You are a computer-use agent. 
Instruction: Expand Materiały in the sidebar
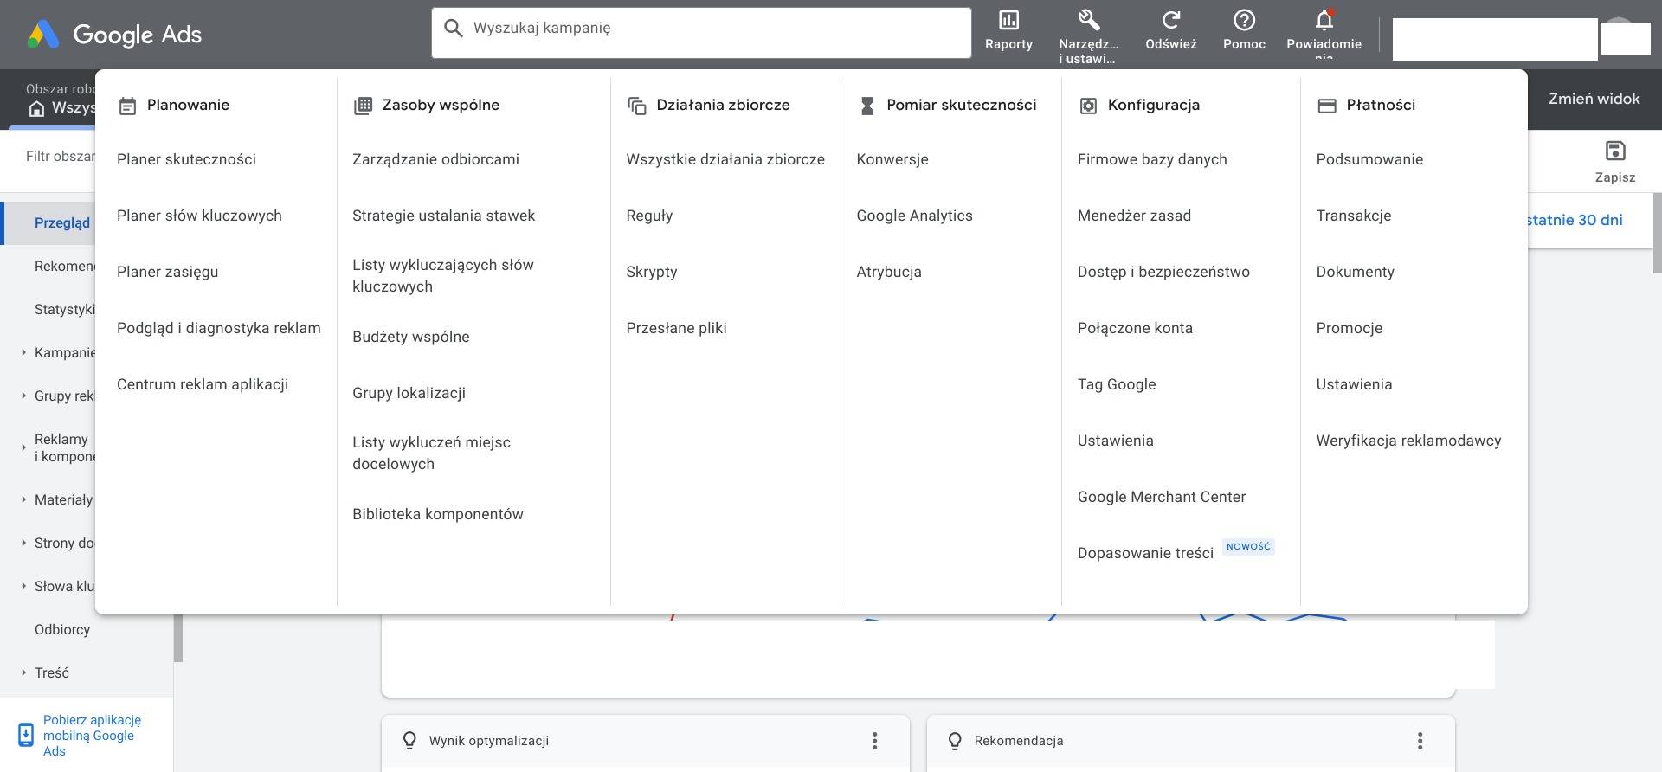click(23, 499)
